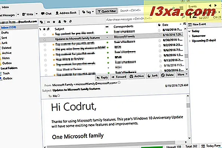Click the Today Pane button in status bar
The image size is (222, 148).
[x=211, y=146]
